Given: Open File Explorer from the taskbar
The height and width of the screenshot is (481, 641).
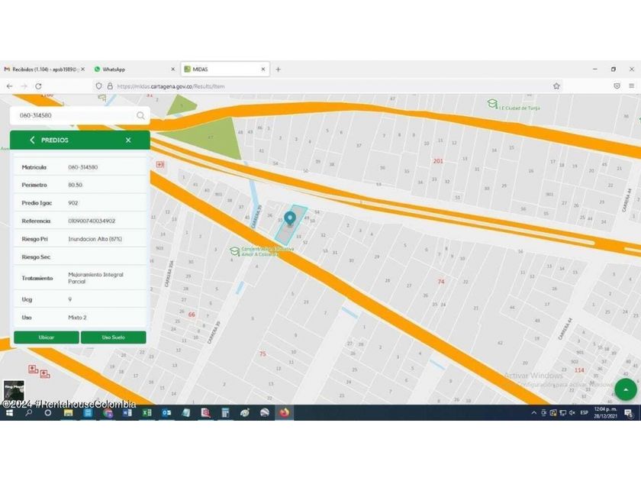Looking at the screenshot, I should [x=68, y=413].
